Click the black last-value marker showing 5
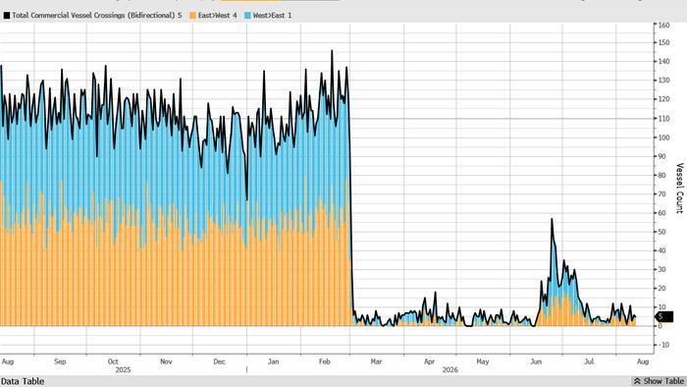 point(662,316)
